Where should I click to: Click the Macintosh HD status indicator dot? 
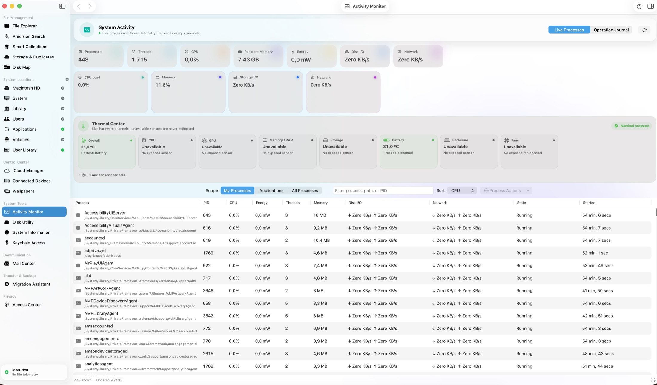point(62,88)
